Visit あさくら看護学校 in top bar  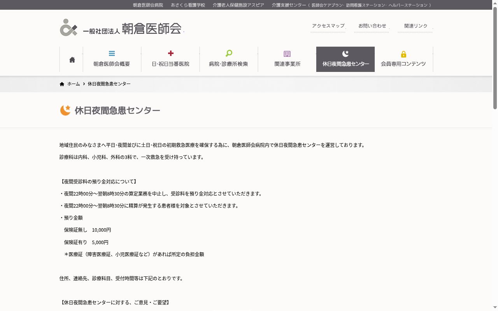pos(188,5)
